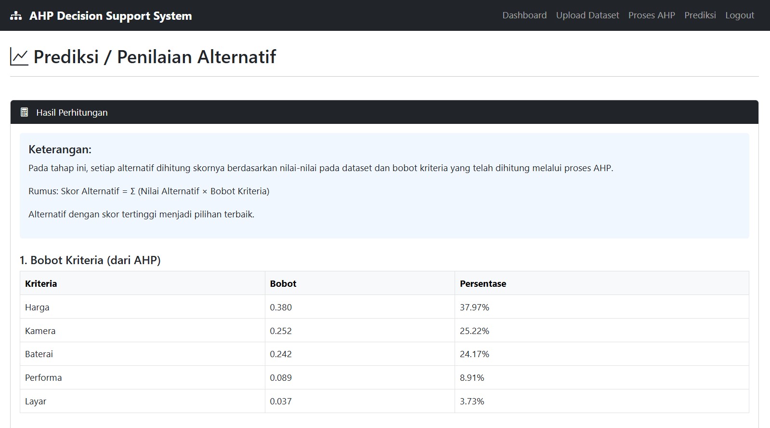Screen dimensions: 770x428
Task: Click the Keterangan: heading
Action: point(60,149)
